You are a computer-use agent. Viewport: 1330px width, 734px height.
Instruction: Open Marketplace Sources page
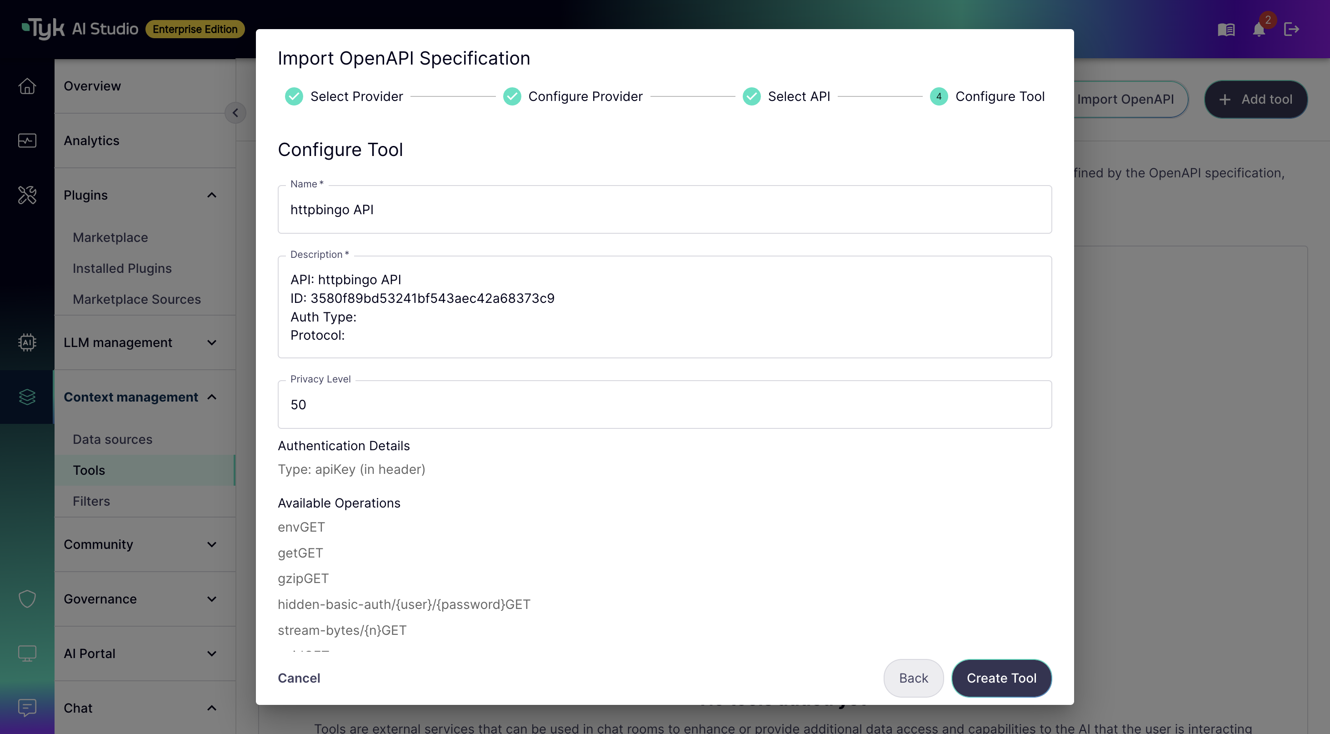145,299
